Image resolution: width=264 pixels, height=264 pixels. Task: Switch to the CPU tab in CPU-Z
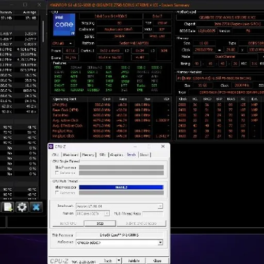tap(56, 155)
